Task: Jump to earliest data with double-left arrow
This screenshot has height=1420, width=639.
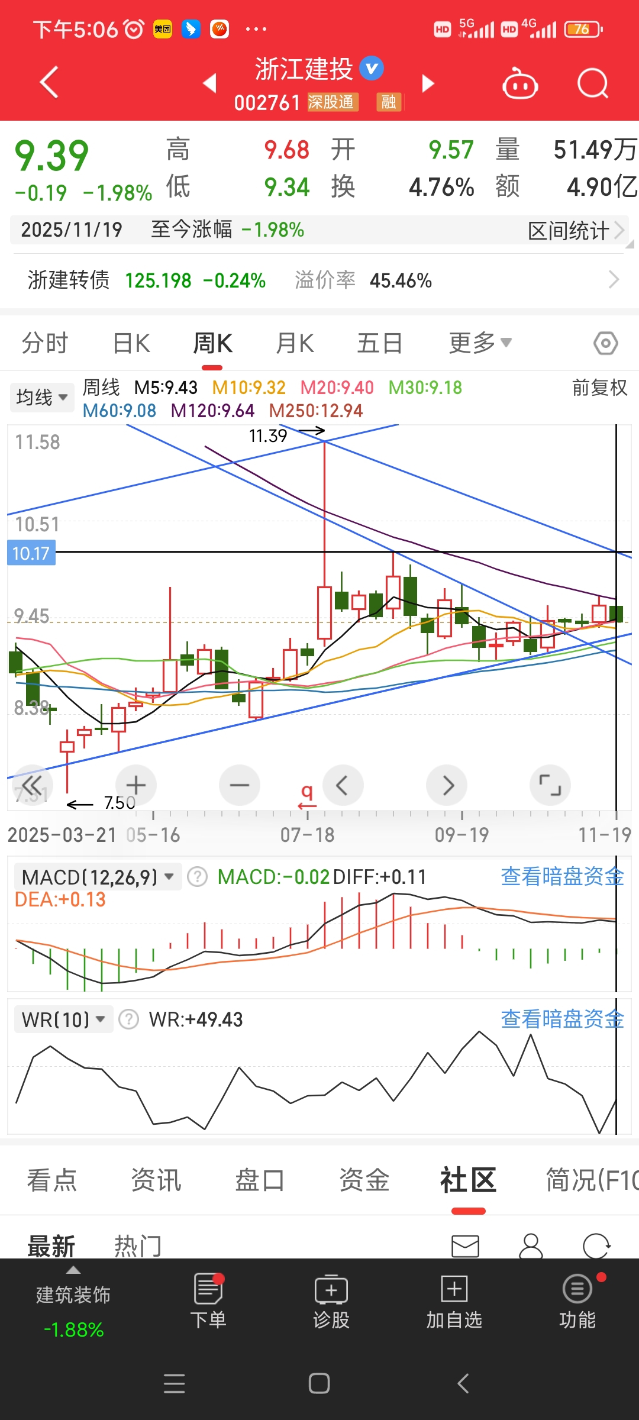Action: 32,785
